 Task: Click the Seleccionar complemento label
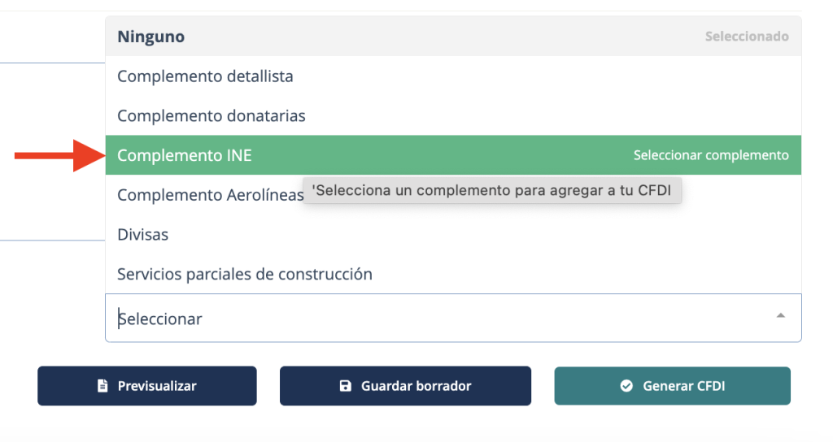point(711,155)
